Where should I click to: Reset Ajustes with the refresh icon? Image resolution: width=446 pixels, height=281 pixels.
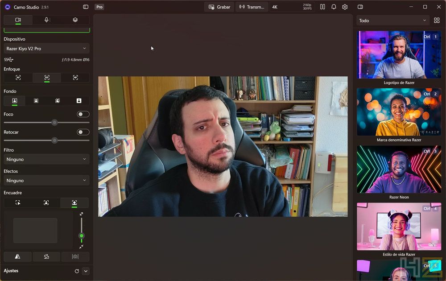click(x=77, y=271)
